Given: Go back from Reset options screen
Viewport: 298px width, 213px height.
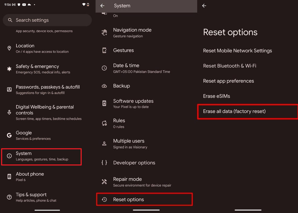Looking at the screenshot, I should [204, 6].
